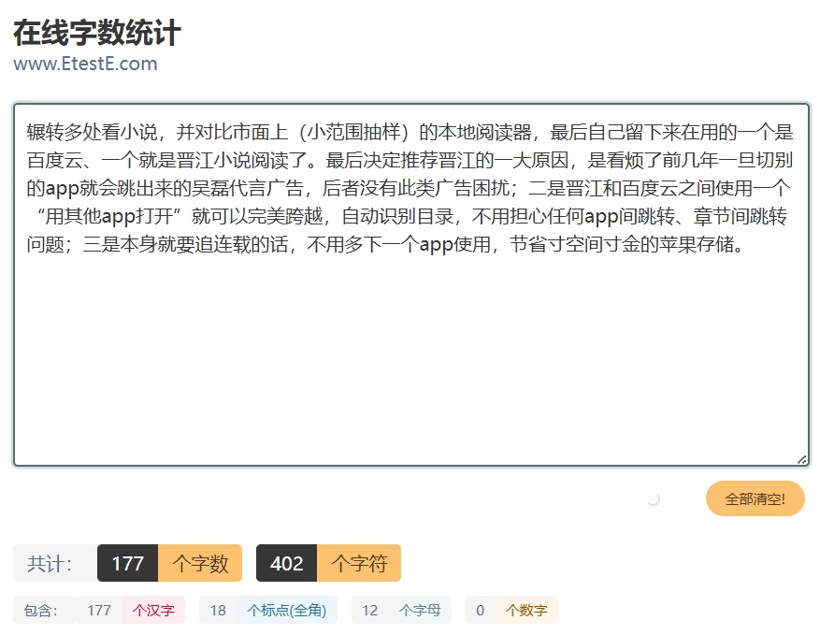Click the 个字母 badge
The image size is (820, 635).
[420, 610]
